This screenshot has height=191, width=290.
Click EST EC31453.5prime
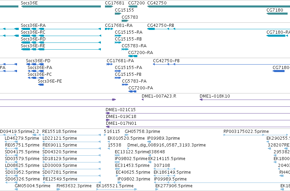132,166
